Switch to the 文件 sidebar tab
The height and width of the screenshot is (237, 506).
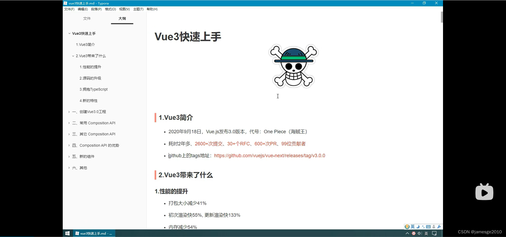click(87, 18)
